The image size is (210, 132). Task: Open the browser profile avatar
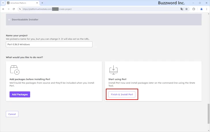[x=201, y=9]
